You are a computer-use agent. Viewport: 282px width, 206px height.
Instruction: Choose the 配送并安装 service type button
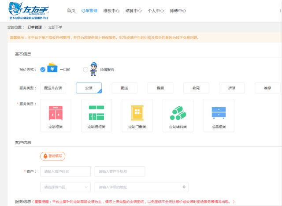[53, 88]
